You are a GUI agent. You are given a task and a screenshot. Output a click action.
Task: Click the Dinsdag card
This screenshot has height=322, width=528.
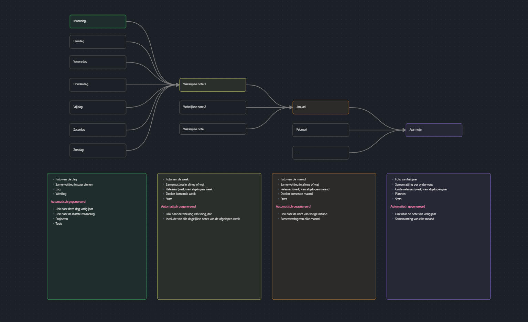point(98,42)
